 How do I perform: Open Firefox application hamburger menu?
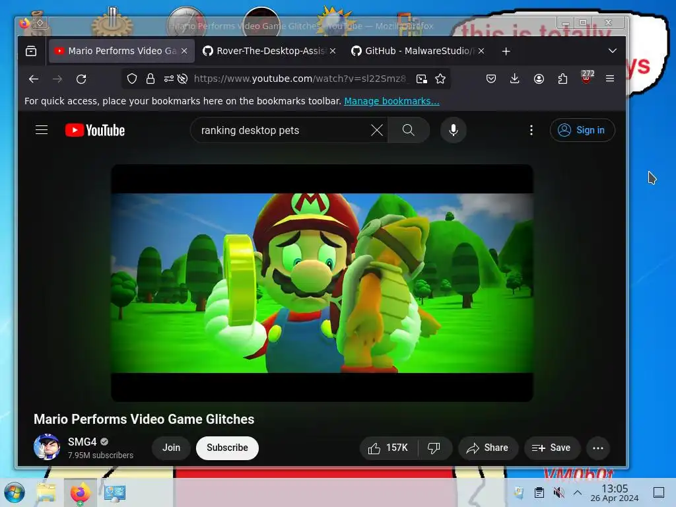[610, 79]
